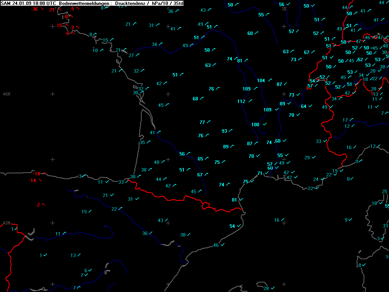Select the station value 29
This screenshot has width=389, height=292.
tap(307, 158)
